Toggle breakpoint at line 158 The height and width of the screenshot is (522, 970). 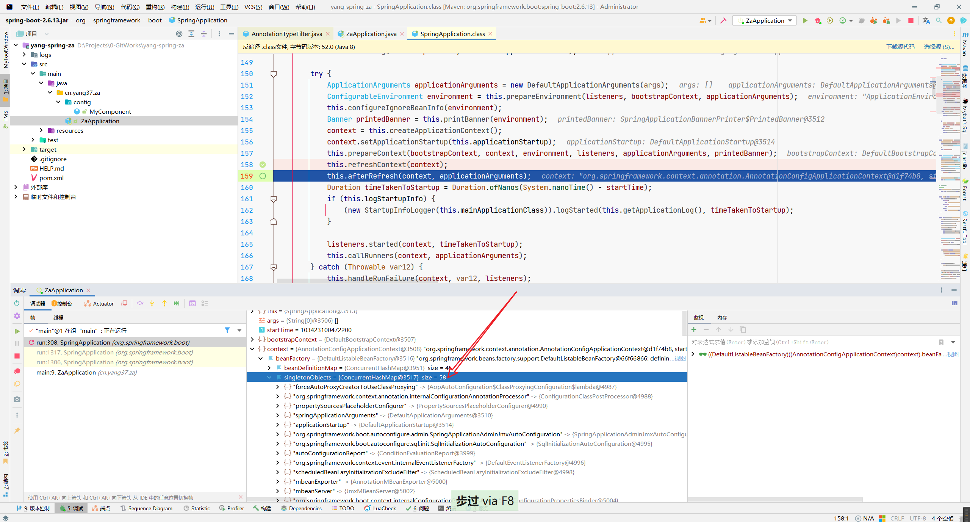click(x=263, y=165)
